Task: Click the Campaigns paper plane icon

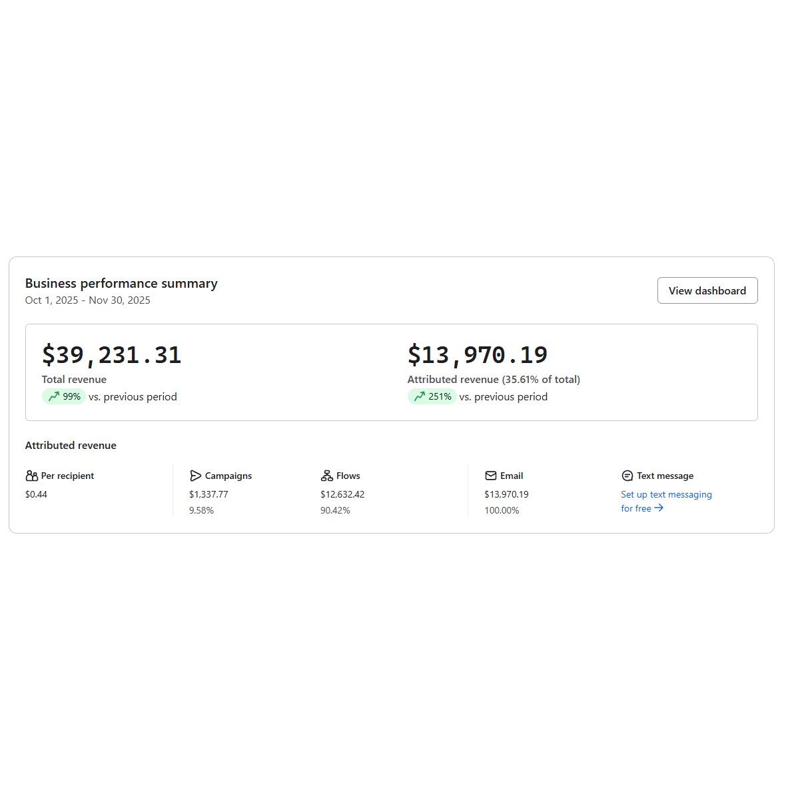Action: [195, 476]
